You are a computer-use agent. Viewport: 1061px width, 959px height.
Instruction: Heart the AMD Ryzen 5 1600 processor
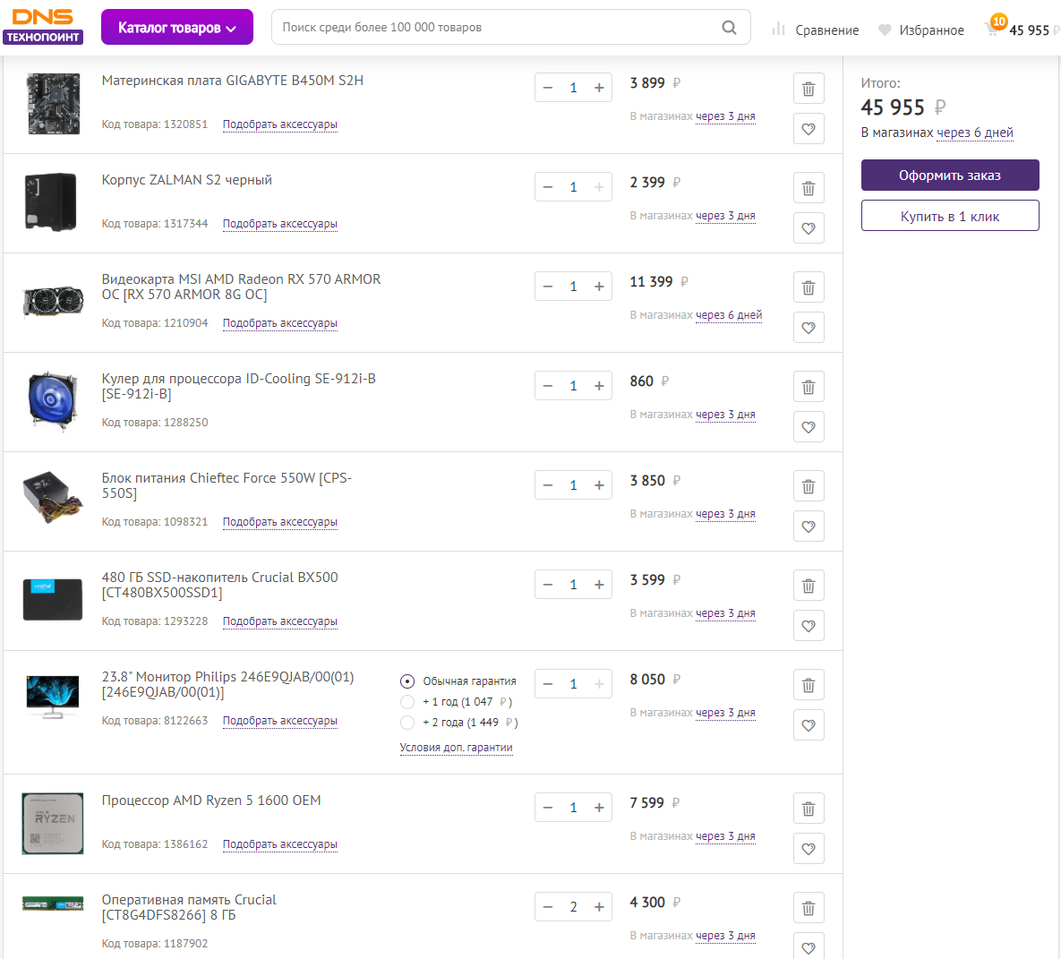(x=809, y=849)
